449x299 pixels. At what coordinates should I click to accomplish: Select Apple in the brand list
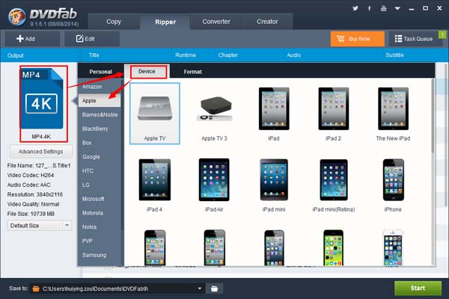100,101
